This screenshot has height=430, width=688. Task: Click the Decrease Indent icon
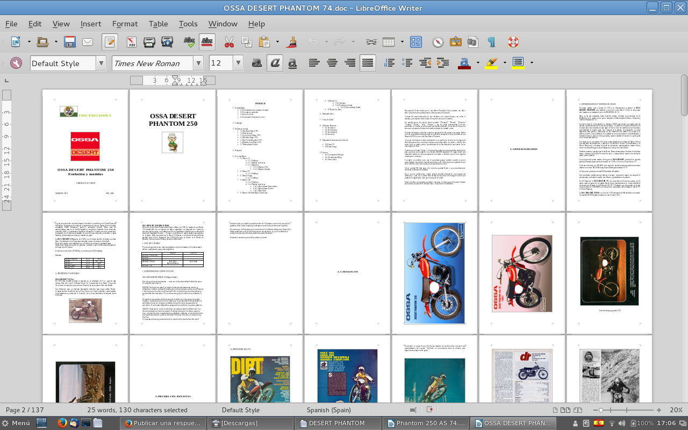425,63
